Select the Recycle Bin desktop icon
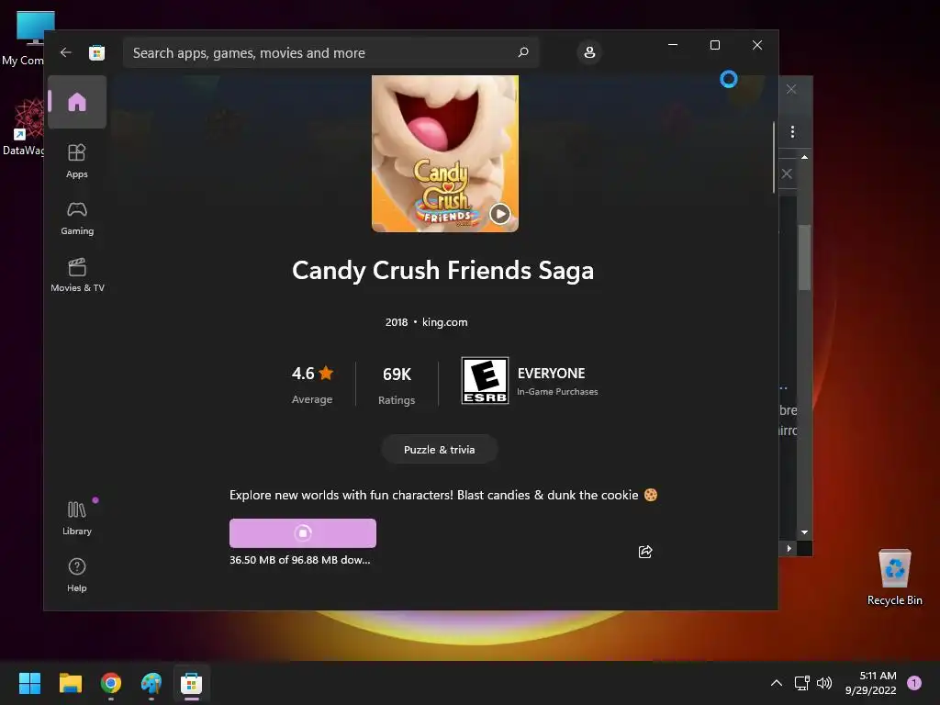The height and width of the screenshot is (705, 940). tap(894, 577)
